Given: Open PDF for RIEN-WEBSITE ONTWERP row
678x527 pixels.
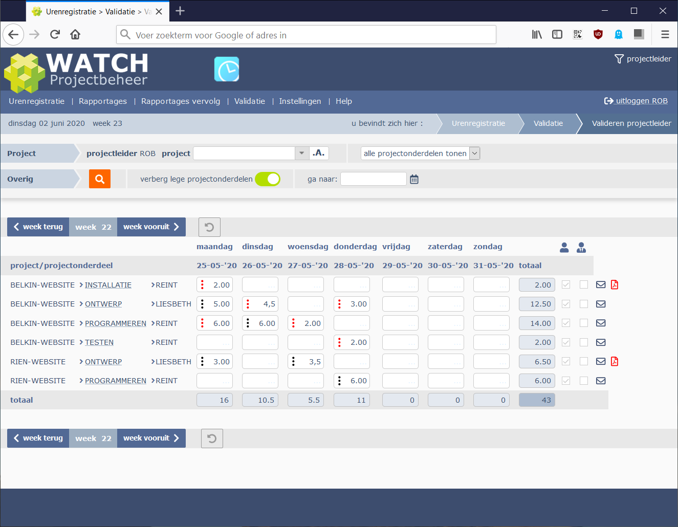Looking at the screenshot, I should coord(615,362).
